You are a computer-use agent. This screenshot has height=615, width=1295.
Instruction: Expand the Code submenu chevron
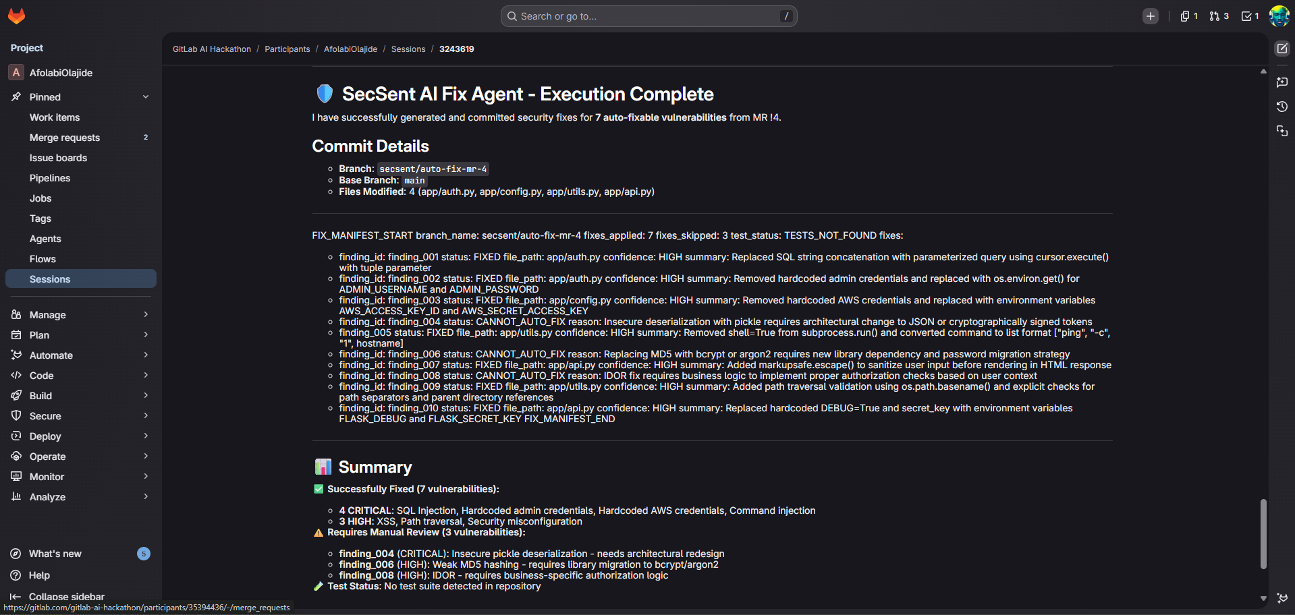(146, 376)
